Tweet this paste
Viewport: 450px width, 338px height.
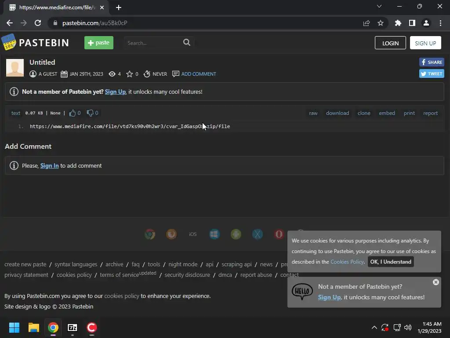pyautogui.click(x=432, y=73)
